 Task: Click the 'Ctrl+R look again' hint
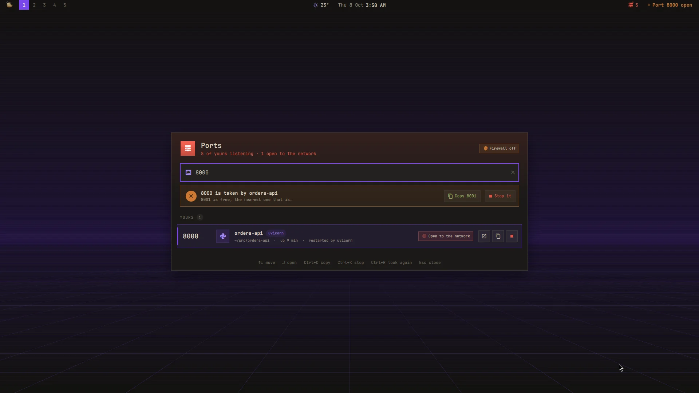point(391,263)
